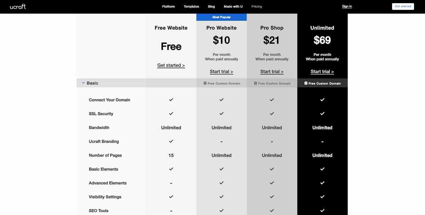This screenshot has width=425, height=215.
Task: Go to the Blog page
Action: tap(211, 6)
